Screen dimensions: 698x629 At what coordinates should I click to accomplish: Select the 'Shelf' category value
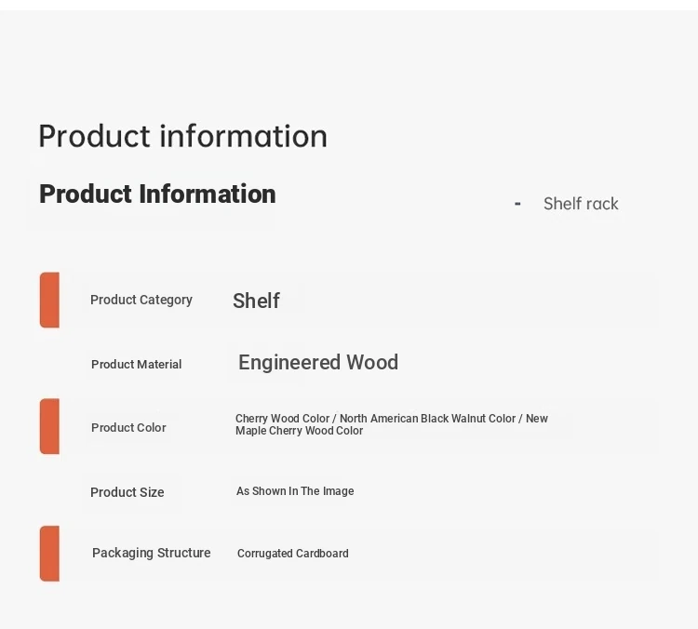point(257,301)
